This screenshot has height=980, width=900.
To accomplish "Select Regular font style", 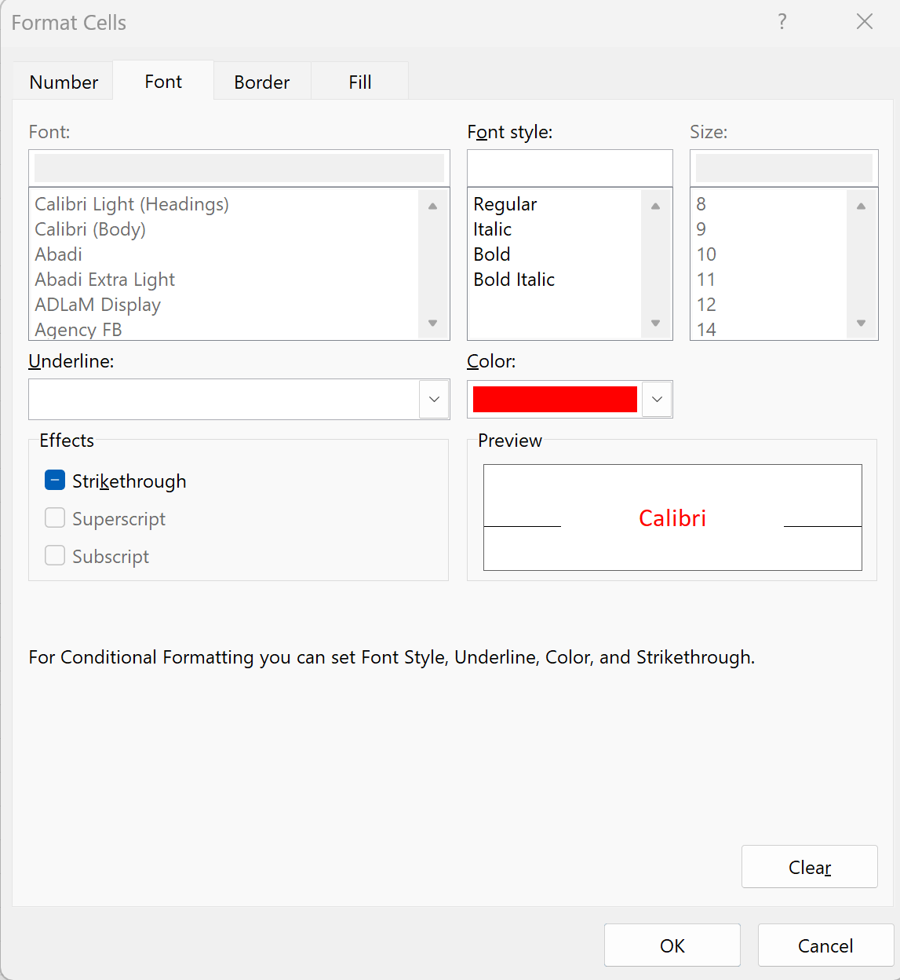I will (x=505, y=204).
